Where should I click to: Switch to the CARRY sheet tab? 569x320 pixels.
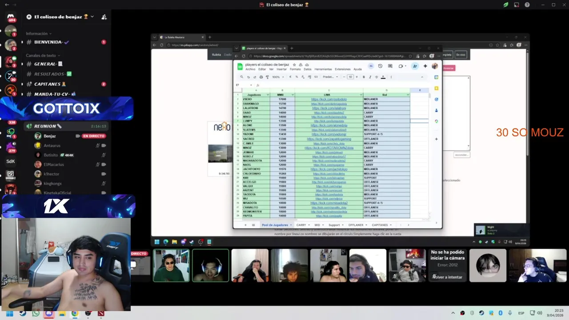[x=303, y=225]
